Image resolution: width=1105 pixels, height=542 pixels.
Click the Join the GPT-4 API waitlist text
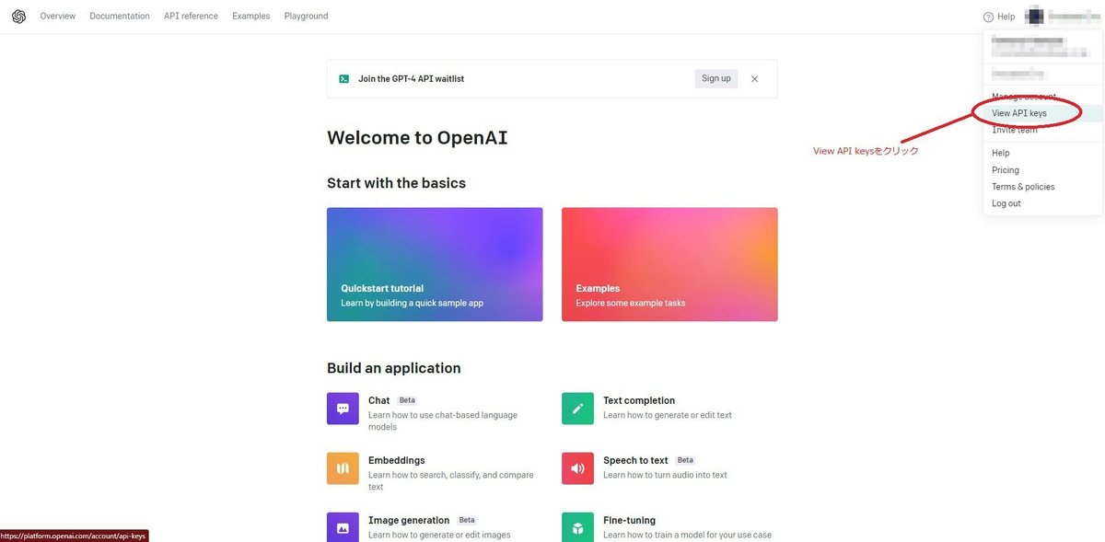click(411, 79)
